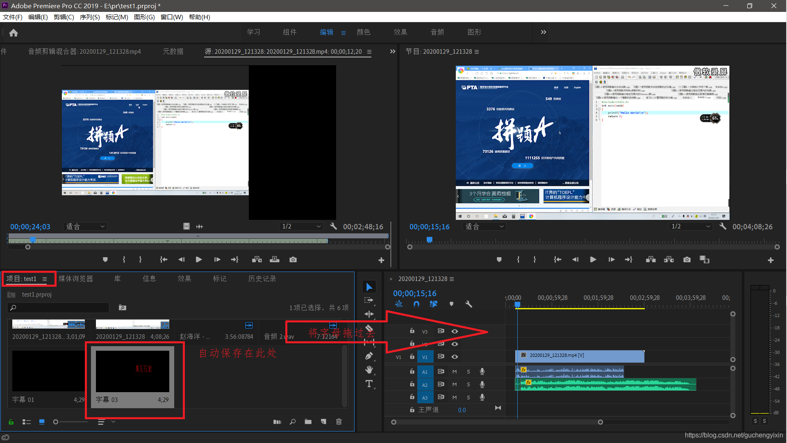
Task: Switch to 颜色 workspace
Action: click(x=364, y=32)
